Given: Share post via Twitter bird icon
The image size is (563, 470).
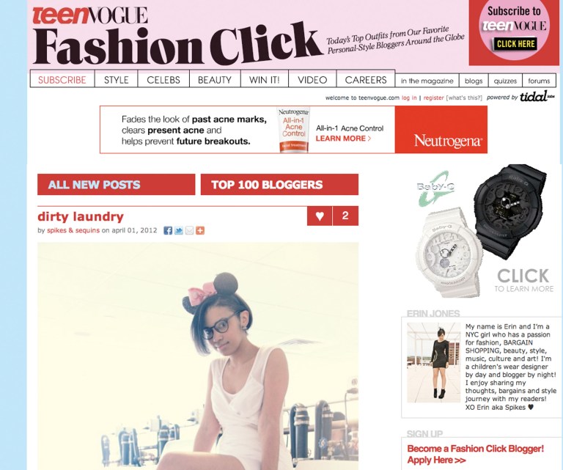Looking at the screenshot, I should tap(178, 230).
